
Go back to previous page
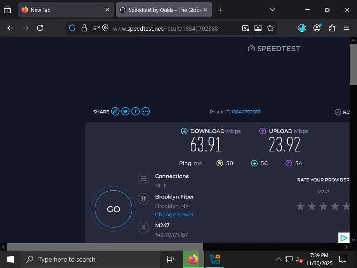(10, 28)
